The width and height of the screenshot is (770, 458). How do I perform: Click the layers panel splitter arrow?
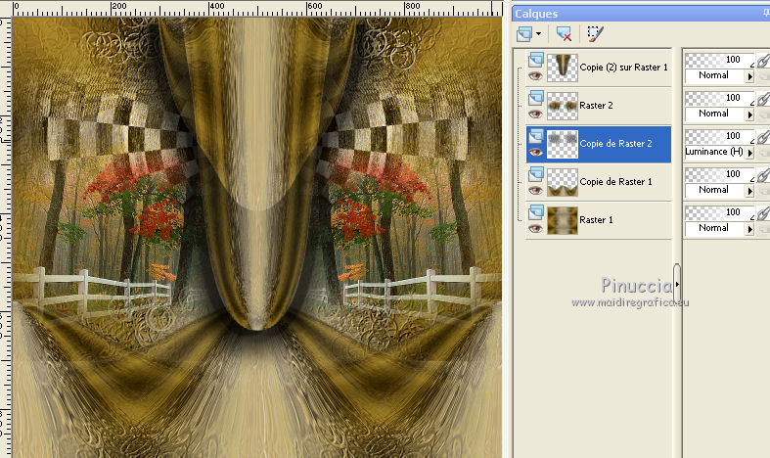(677, 284)
